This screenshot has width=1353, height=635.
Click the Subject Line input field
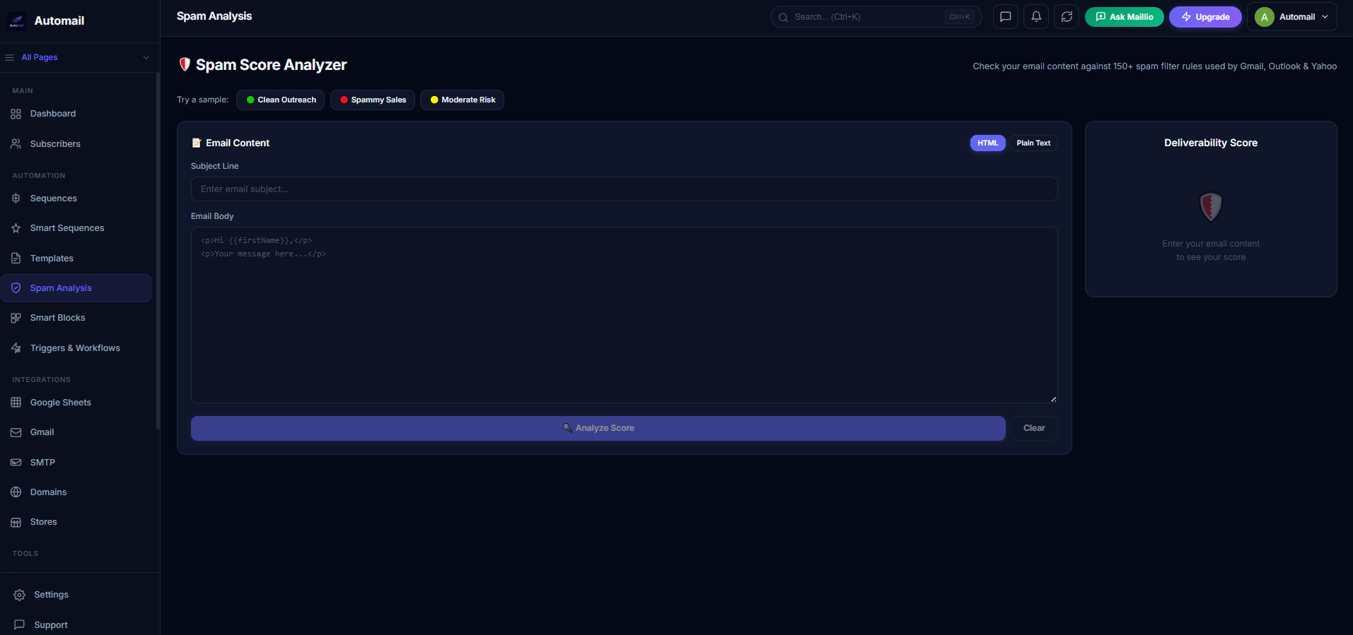coord(624,189)
